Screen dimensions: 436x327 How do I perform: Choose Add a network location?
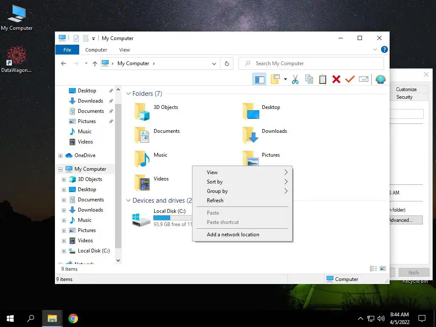coord(242,235)
